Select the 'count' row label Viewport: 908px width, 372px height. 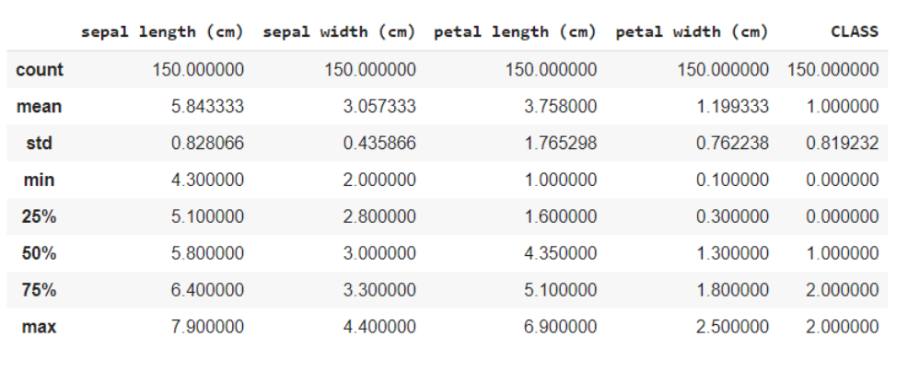[x=40, y=70]
